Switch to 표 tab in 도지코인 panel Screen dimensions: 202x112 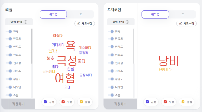[x=183, y=14]
